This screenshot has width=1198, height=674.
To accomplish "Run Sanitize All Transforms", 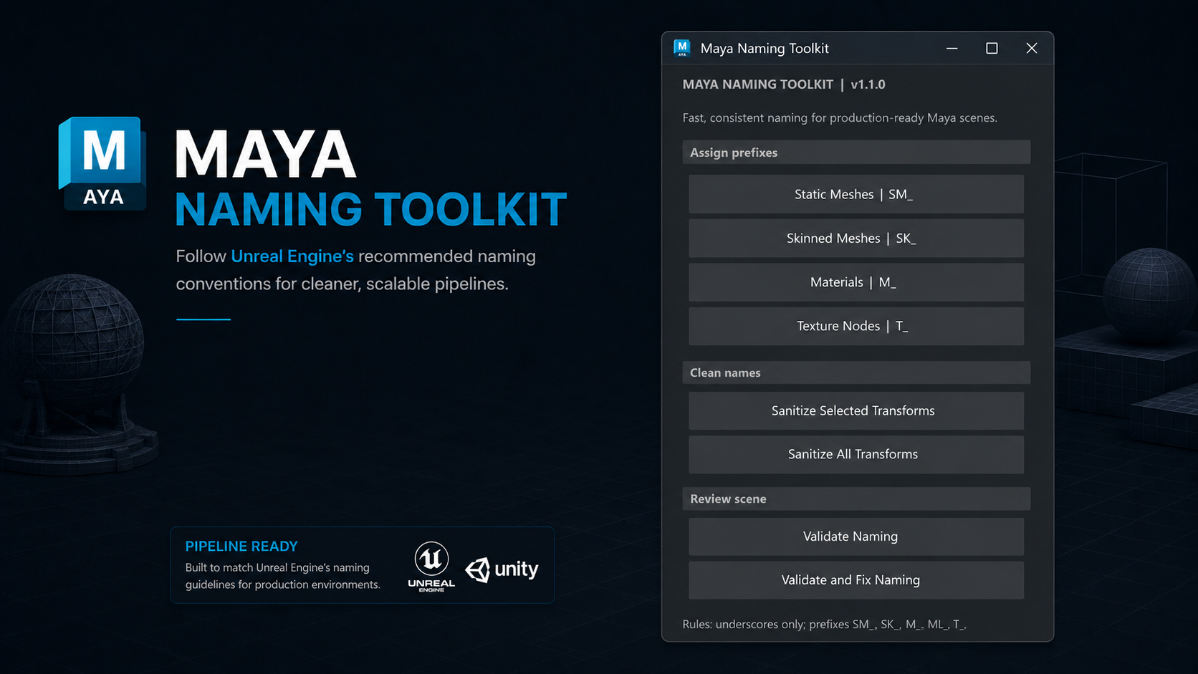I will [x=856, y=454].
